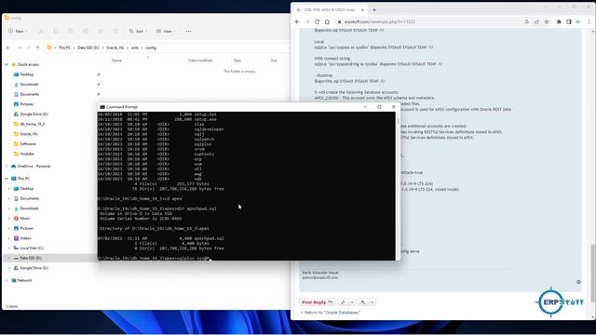This screenshot has height=335, width=596.
Task: Open Documents under Quick access
Action: click(x=29, y=94)
